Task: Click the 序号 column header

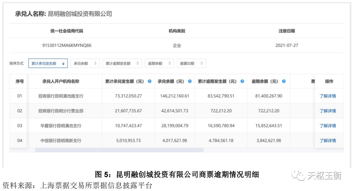Action: point(20,81)
